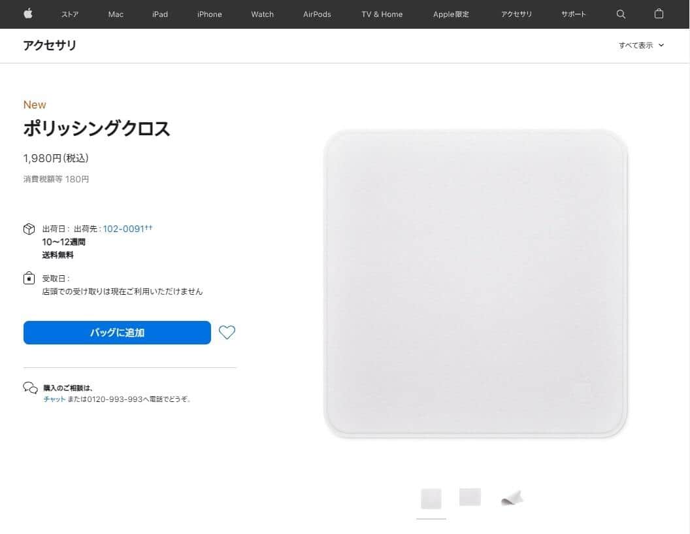Open the Mac menu item
The height and width of the screenshot is (534, 690).
coord(116,14)
